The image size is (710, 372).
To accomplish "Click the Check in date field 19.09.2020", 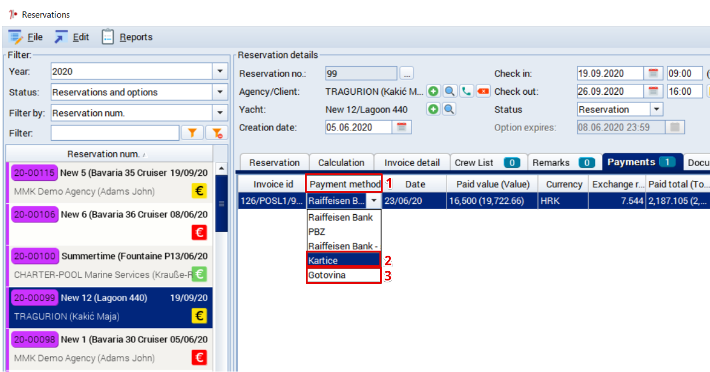I will pos(611,73).
